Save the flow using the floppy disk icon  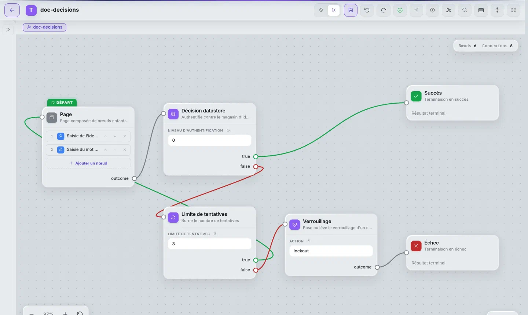[x=351, y=10]
